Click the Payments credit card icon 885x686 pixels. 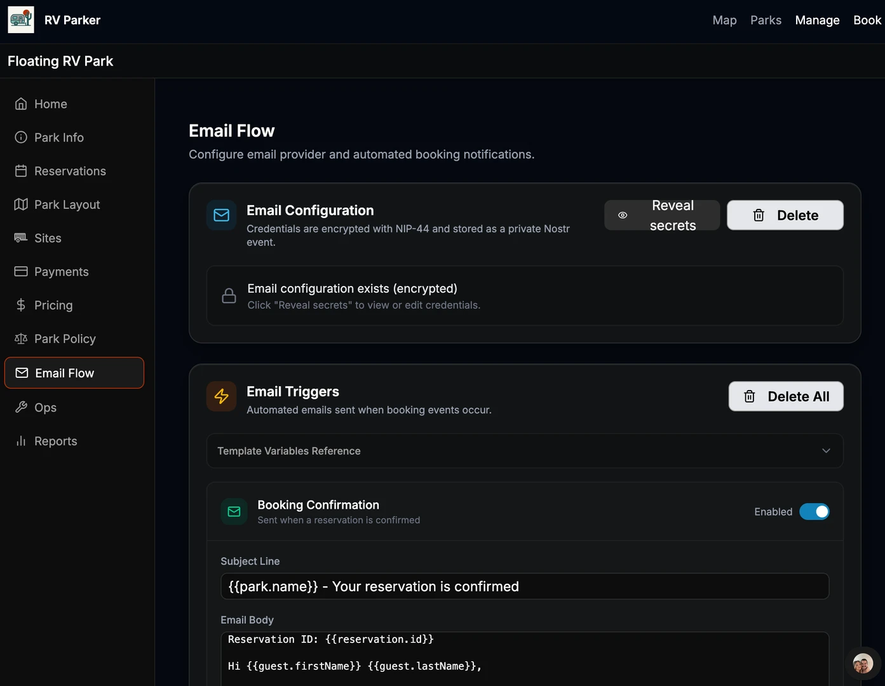[21, 271]
